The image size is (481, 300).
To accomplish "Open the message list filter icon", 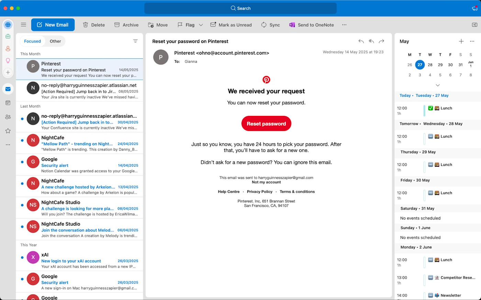I will click(x=135, y=41).
